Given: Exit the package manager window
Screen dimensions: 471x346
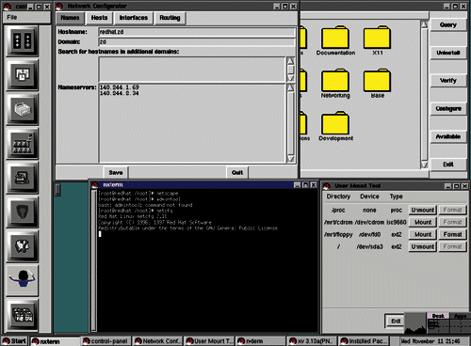Looking at the screenshot, I should pyautogui.click(x=448, y=165).
